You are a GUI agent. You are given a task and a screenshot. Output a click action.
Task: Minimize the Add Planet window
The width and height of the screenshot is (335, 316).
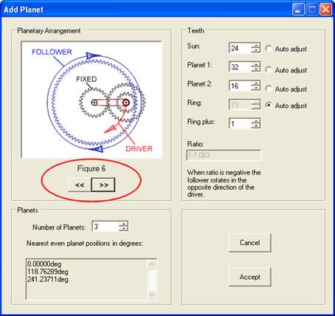(x=298, y=10)
